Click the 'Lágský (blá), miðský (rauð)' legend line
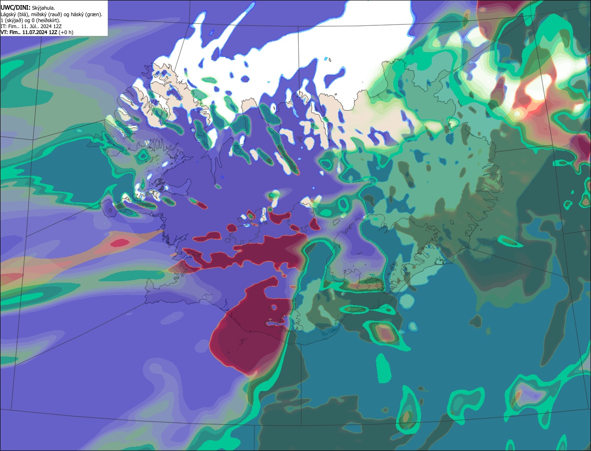 [x=52, y=14]
